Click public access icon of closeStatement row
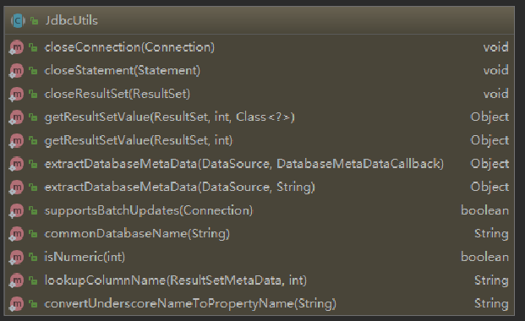 click(33, 71)
